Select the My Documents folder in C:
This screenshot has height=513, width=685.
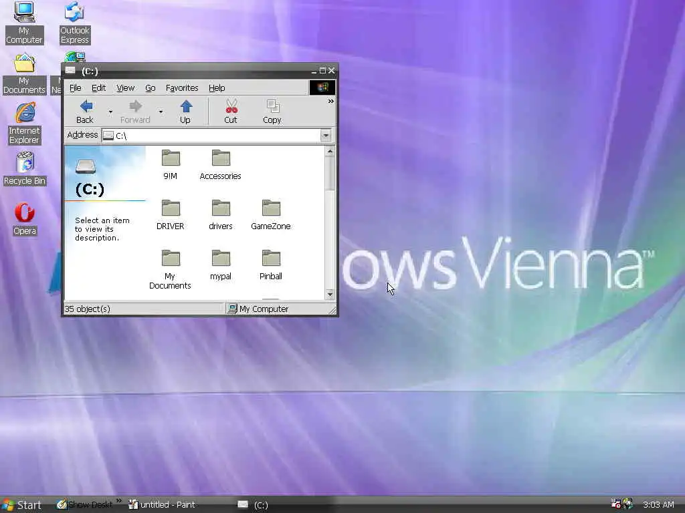(171, 270)
